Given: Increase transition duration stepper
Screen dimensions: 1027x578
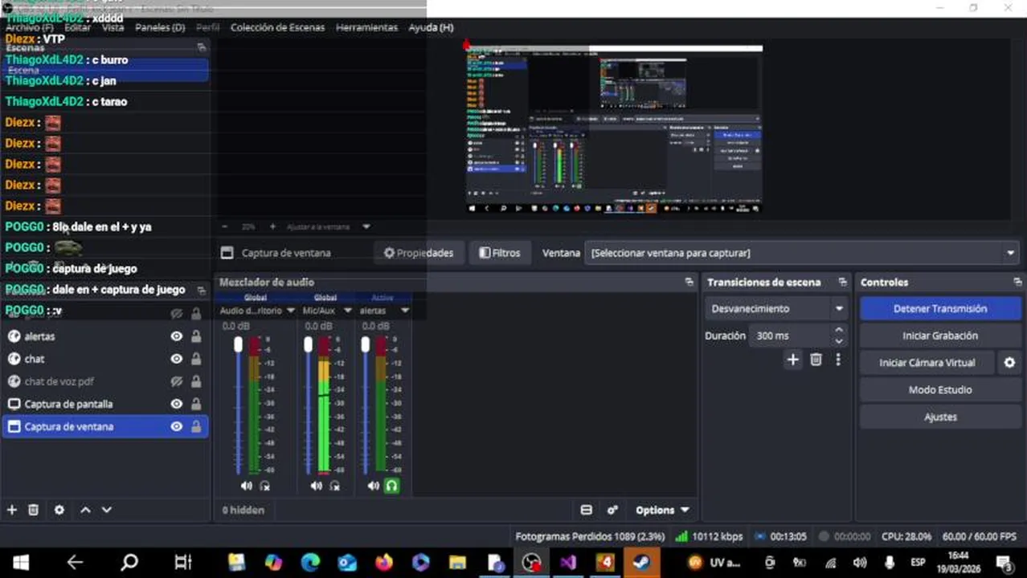Looking at the screenshot, I should tap(839, 330).
